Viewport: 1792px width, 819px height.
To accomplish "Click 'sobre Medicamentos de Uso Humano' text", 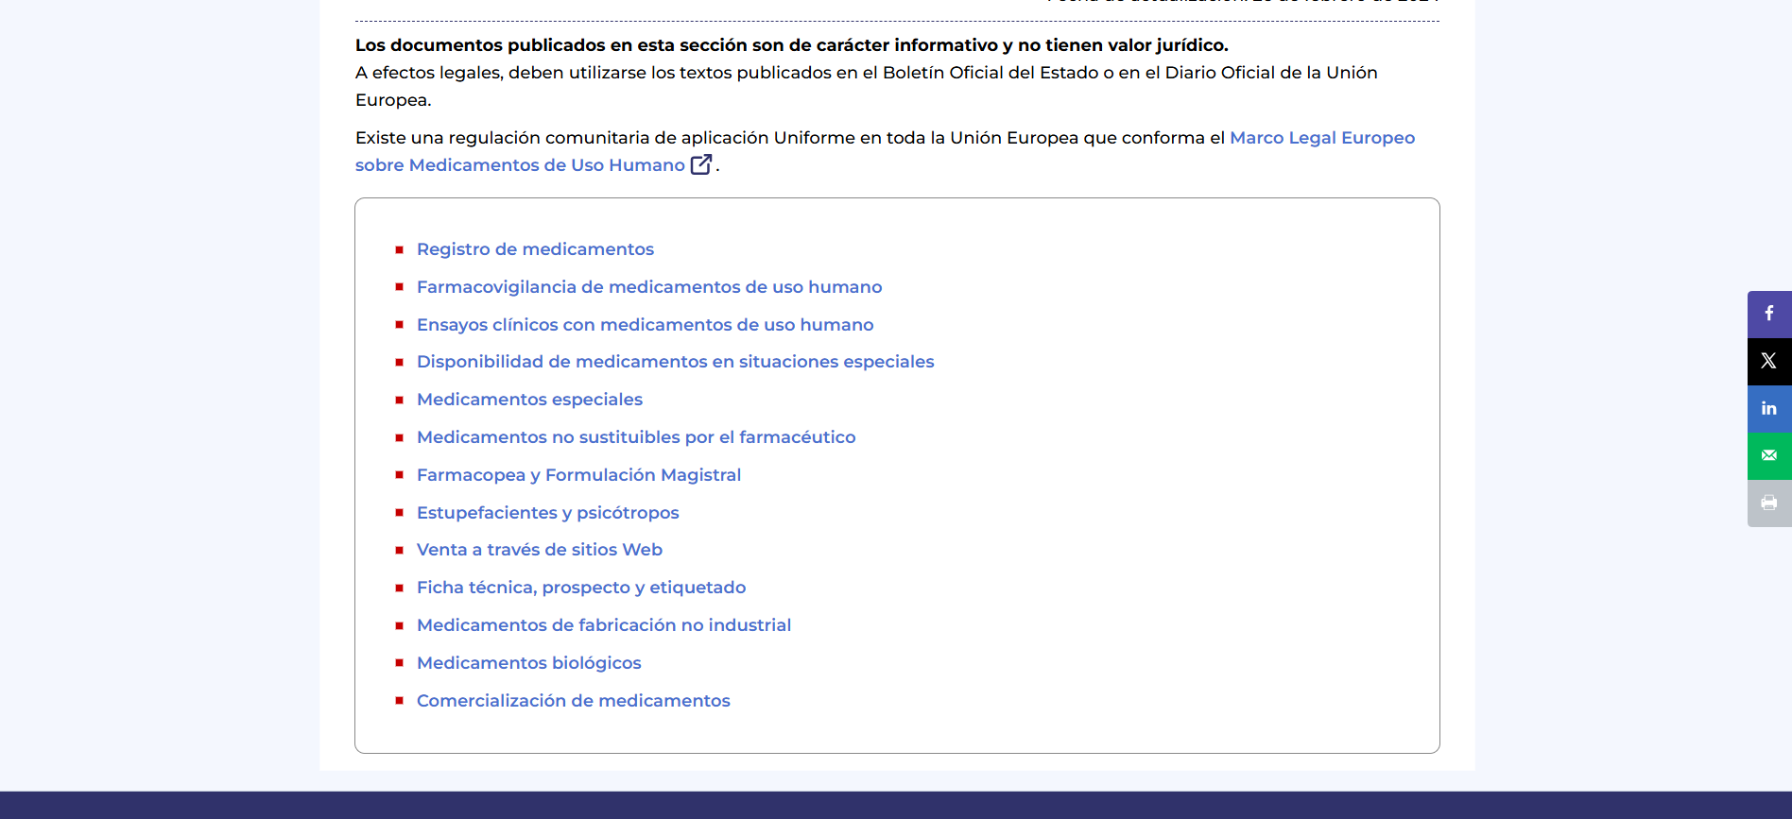I will 520,165.
